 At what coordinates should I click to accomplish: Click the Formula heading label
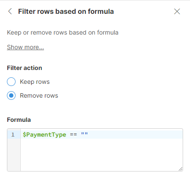tap(19, 120)
